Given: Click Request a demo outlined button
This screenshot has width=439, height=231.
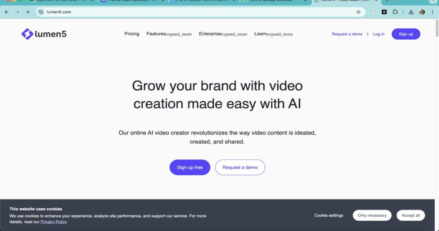Looking at the screenshot, I should point(240,167).
